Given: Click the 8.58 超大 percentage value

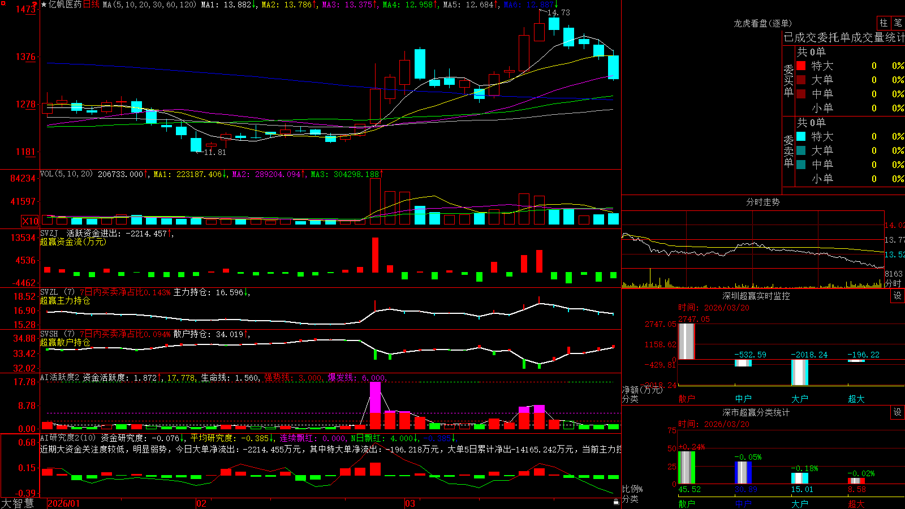Looking at the screenshot, I should pyautogui.click(x=856, y=489).
